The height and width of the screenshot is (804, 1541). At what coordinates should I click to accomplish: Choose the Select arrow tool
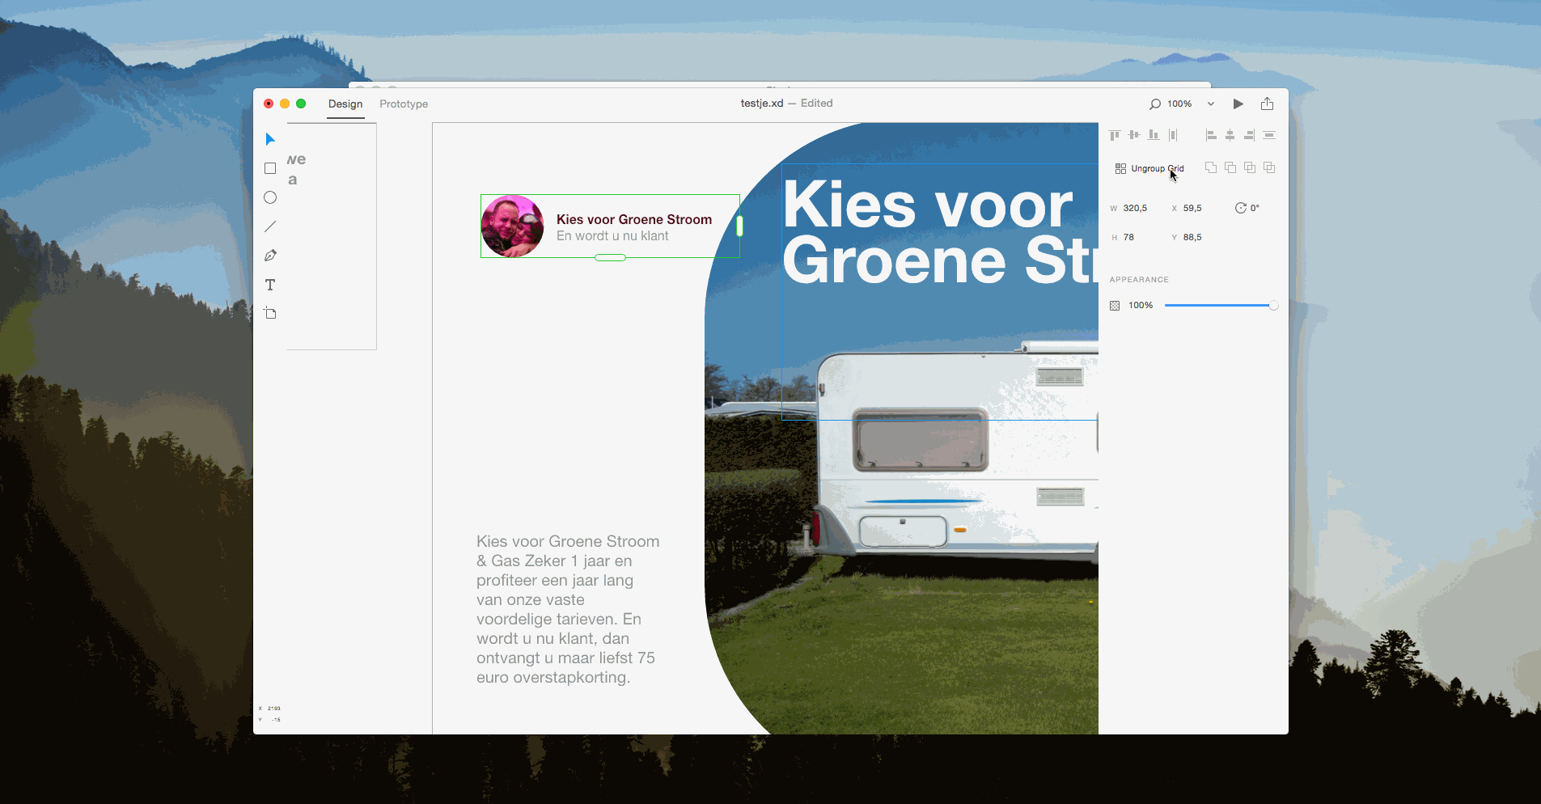[x=270, y=139]
